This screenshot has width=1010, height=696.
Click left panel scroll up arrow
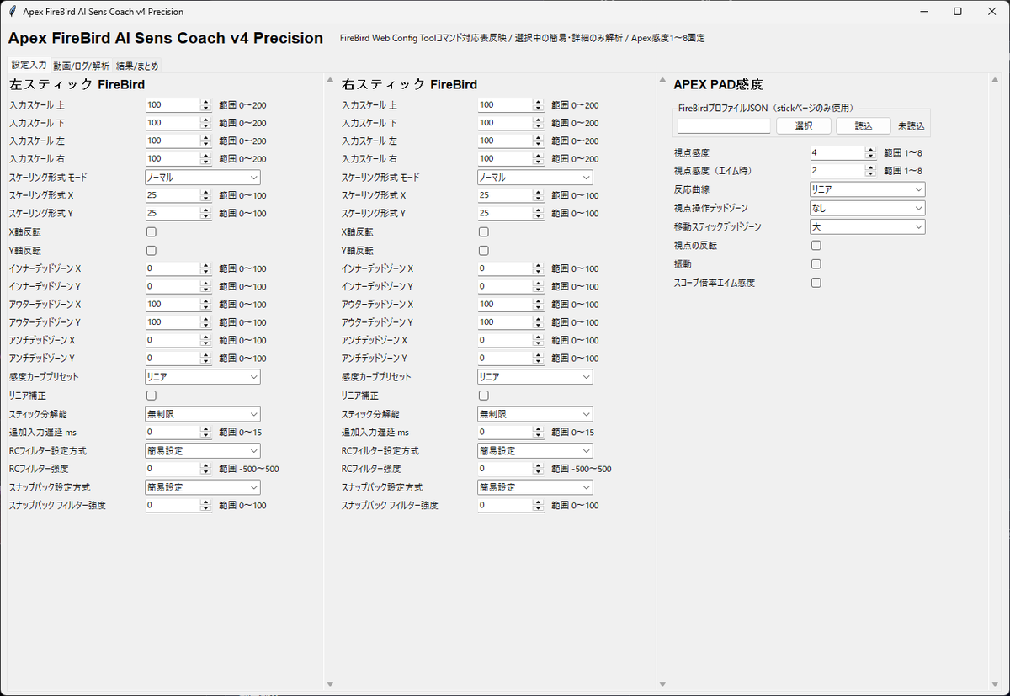(330, 82)
